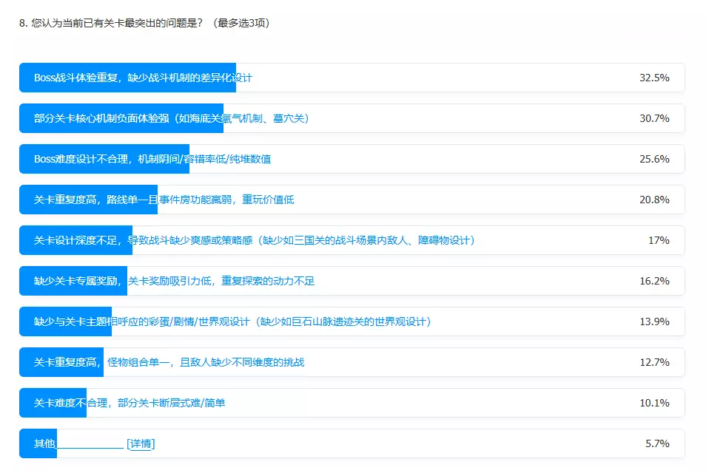Image resolution: width=706 pixels, height=473 pixels.
Task: Click the 30.7% percentage value
Action: 654,118
